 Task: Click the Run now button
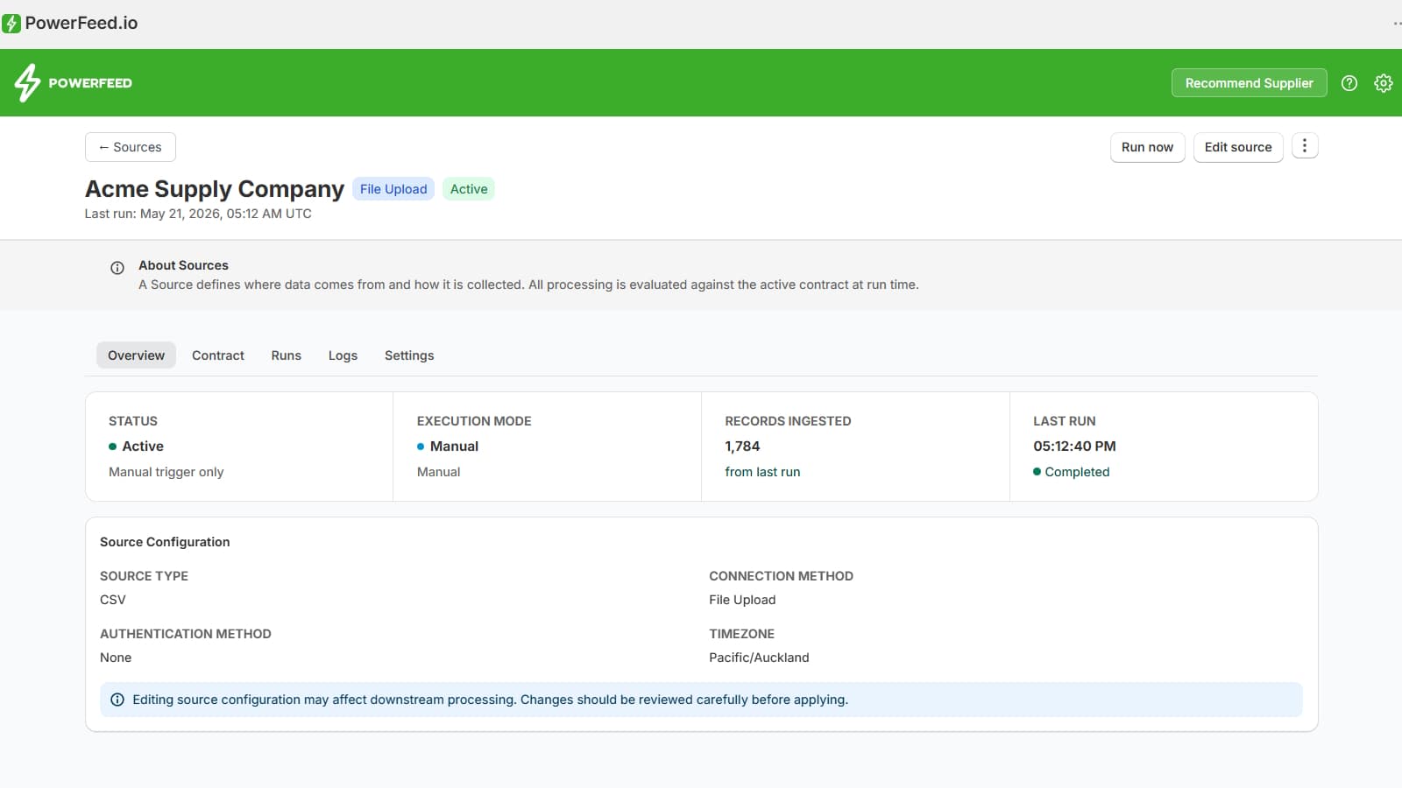pos(1147,147)
